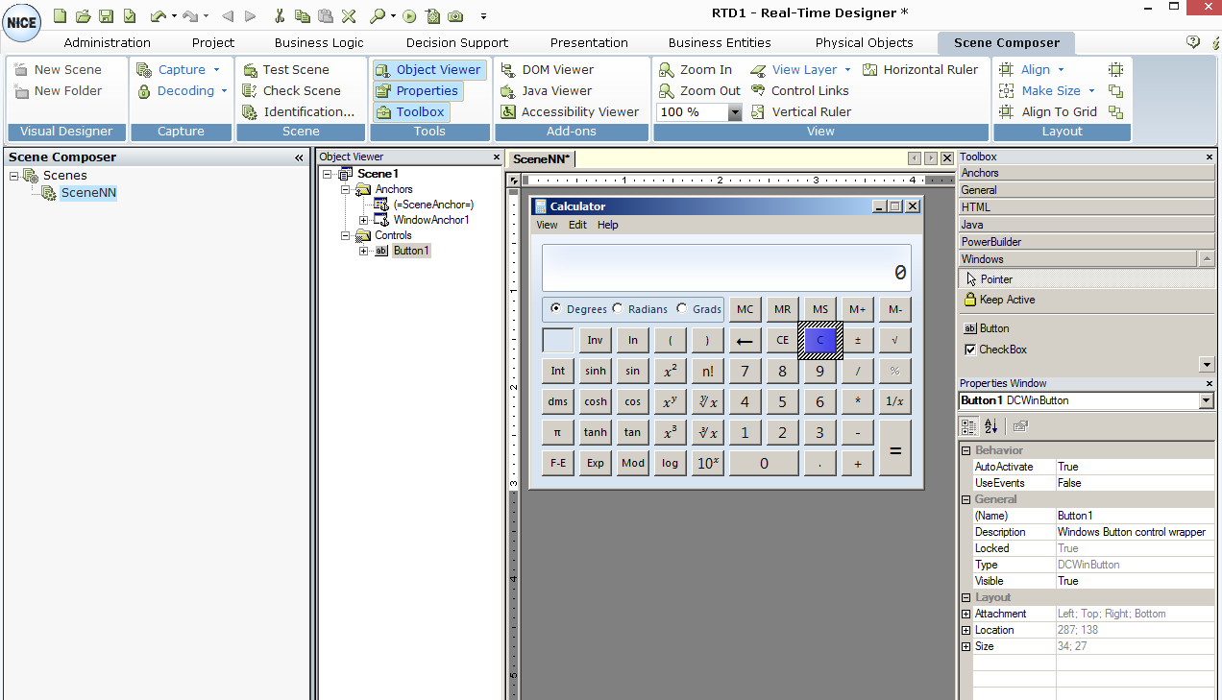Click the Open folder icon in quick access toolbar
This screenshot has height=700, width=1222.
[x=84, y=15]
